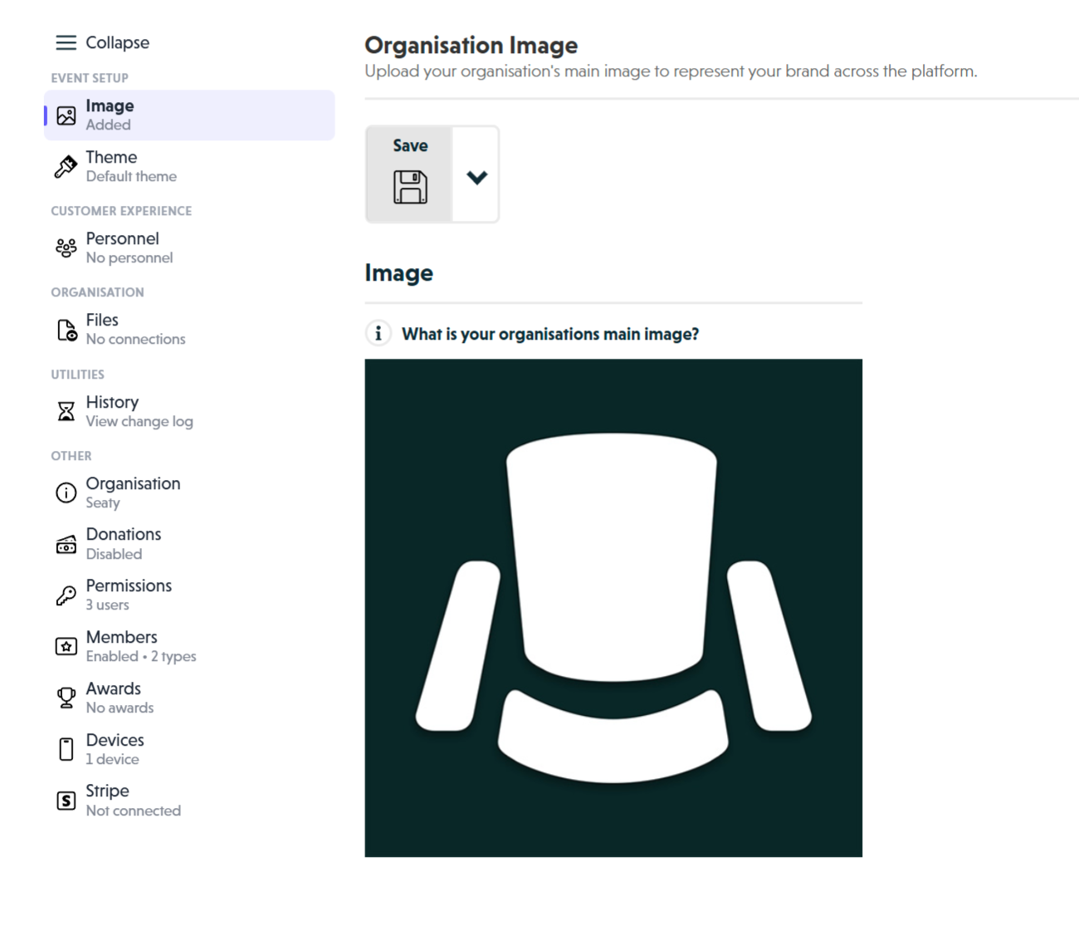Click 'Enabled • 2 types' text

[x=141, y=656]
